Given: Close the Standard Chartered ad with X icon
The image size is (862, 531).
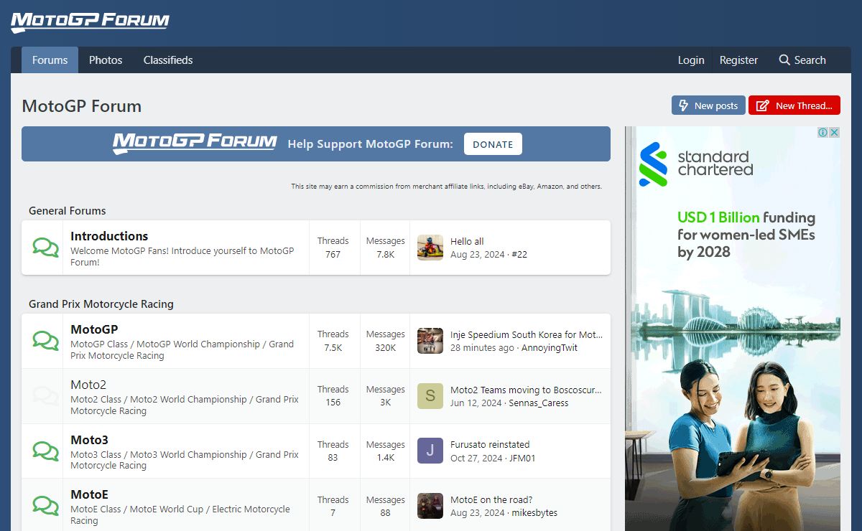Looking at the screenshot, I should pos(834,133).
